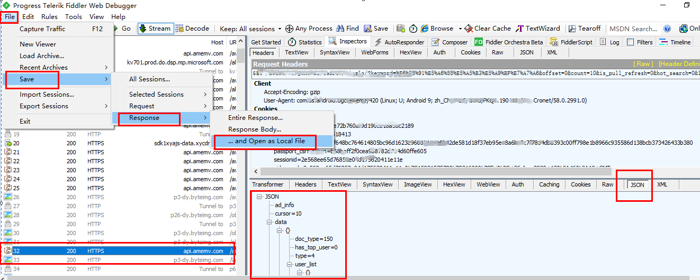
Task: Open the FiddlerScript tab
Action: (x=571, y=42)
